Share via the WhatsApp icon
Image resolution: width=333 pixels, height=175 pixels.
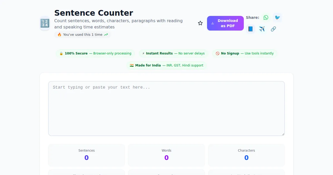[266, 17]
